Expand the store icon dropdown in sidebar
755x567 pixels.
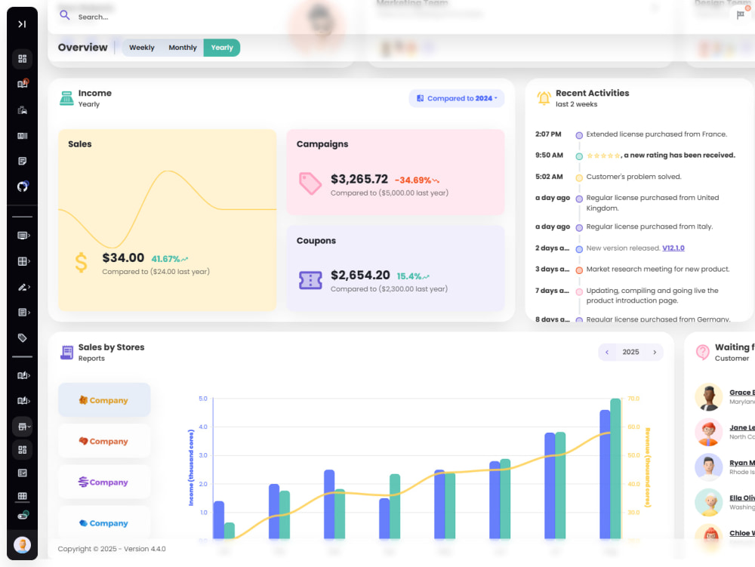(x=23, y=427)
